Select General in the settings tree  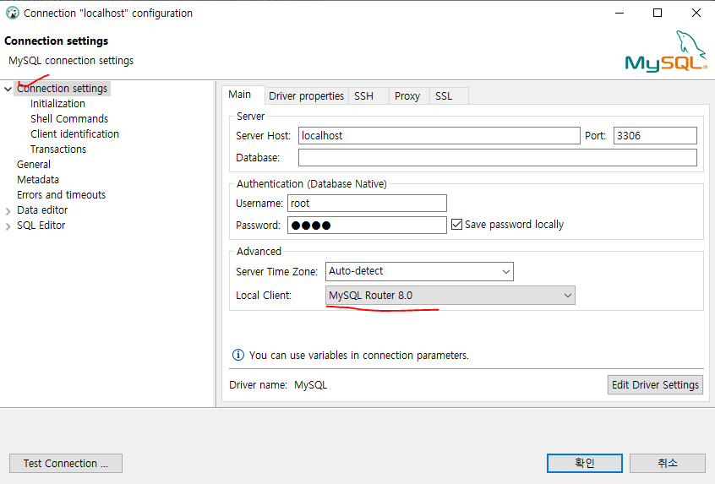(x=34, y=165)
